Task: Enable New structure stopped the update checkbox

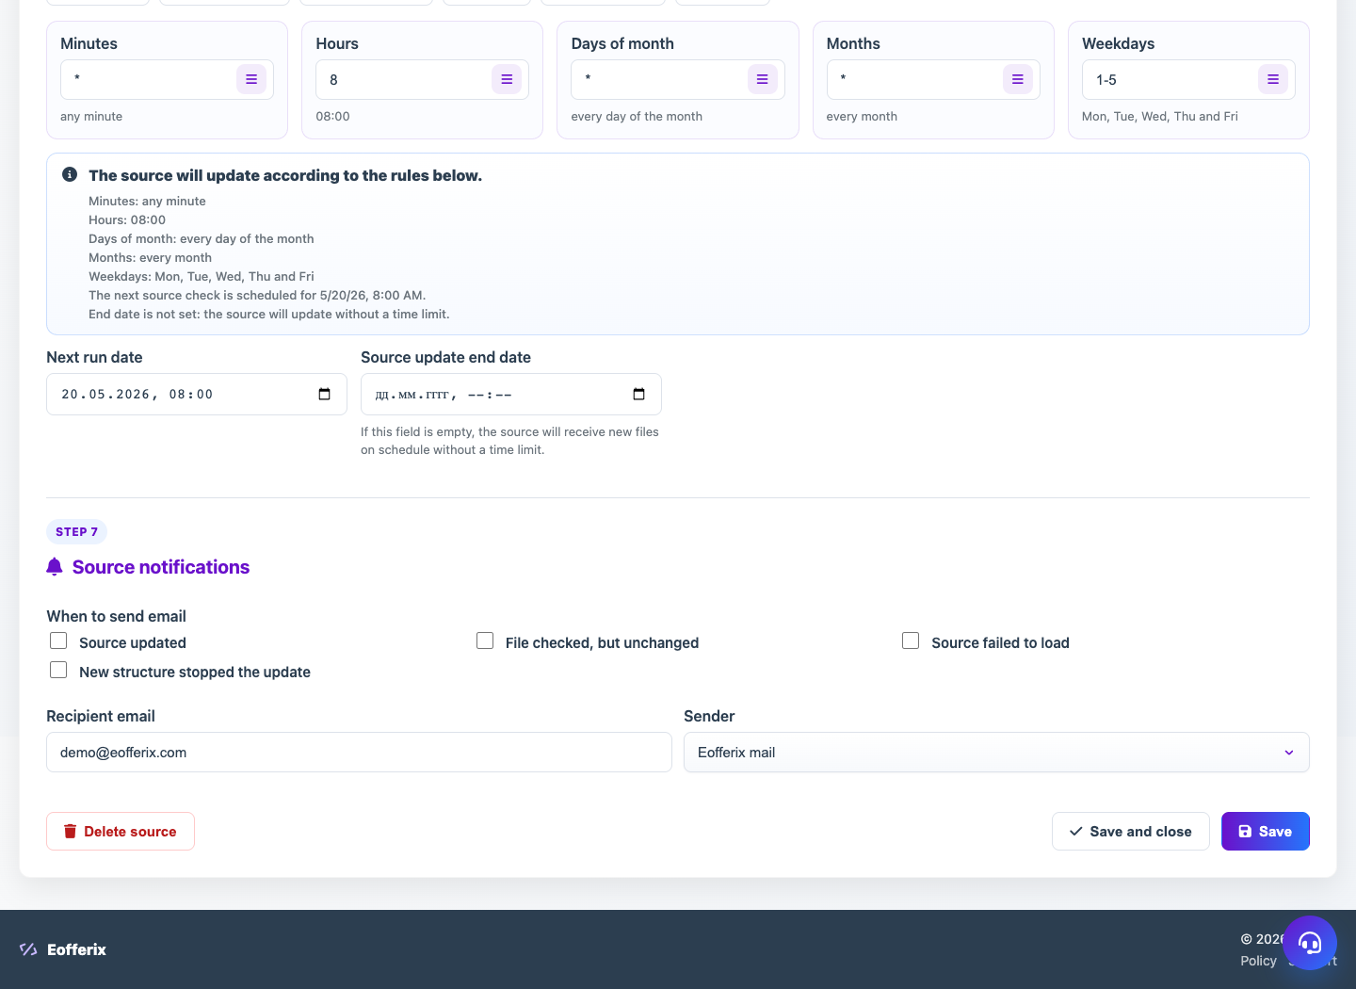Action: point(58,670)
